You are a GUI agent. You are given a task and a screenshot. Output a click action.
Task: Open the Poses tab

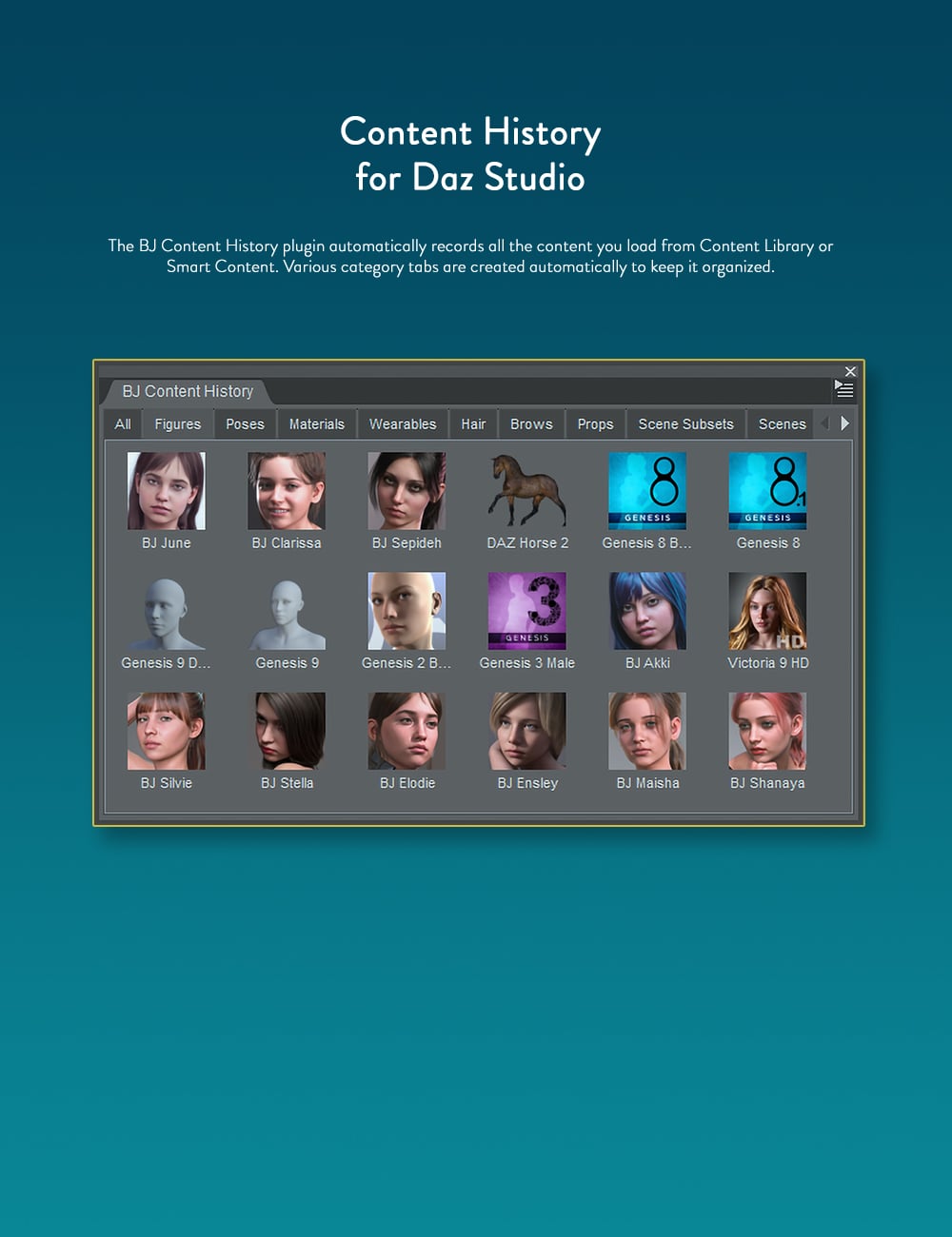(x=245, y=424)
